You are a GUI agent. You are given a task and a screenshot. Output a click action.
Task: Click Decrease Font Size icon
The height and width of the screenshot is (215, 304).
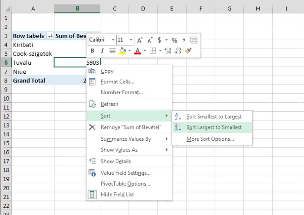coord(150,40)
